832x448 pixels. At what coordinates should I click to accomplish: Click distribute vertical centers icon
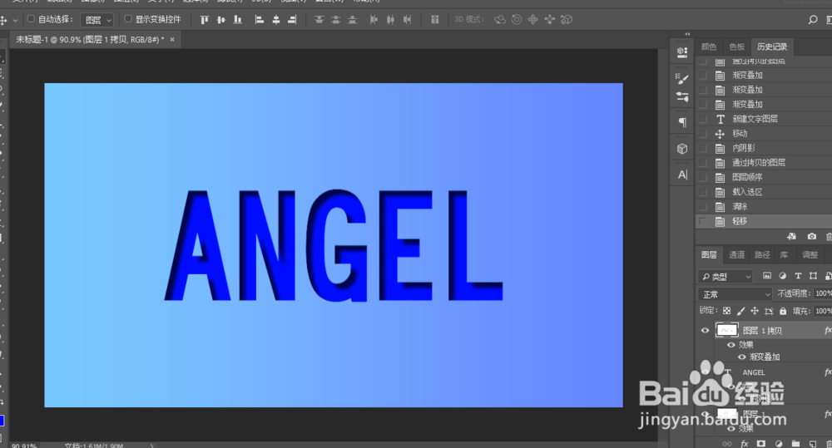(x=336, y=20)
